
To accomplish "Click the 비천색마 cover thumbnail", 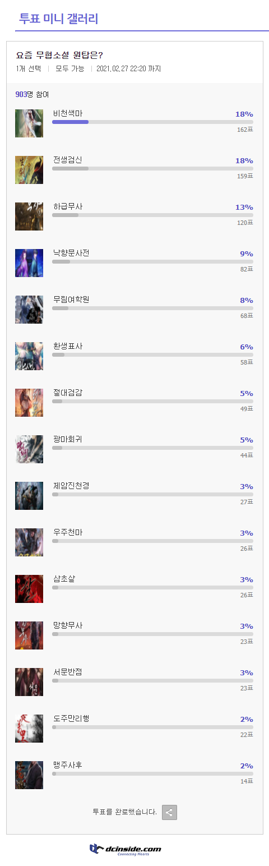I will [29, 123].
